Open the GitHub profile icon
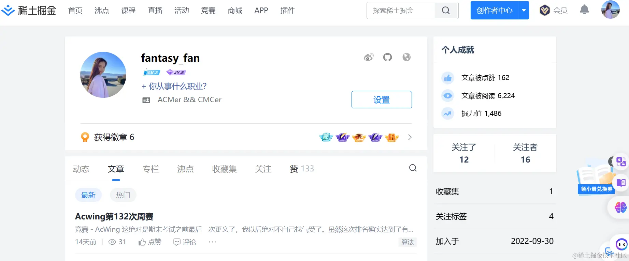629x261 pixels. coord(387,57)
